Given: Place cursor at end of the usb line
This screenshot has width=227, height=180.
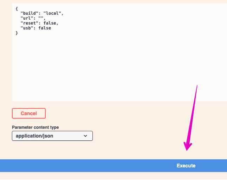Looking at the screenshot, I should (x=52, y=28).
